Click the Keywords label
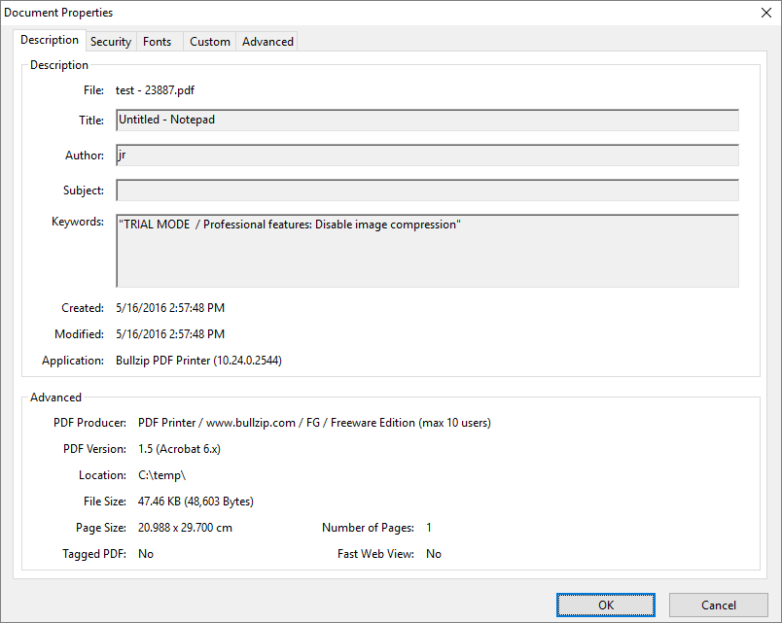 78,222
